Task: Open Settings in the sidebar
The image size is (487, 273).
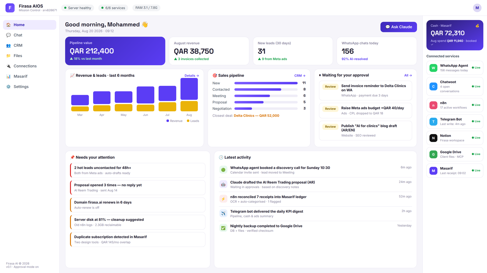Action: tap(30, 87)
